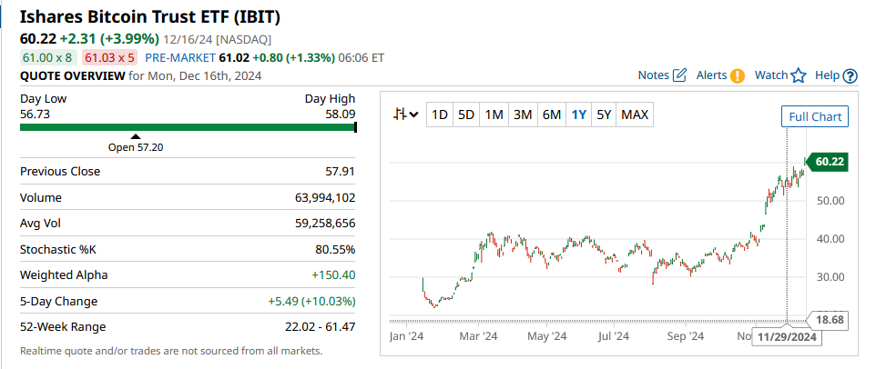Click the Notes link

[x=654, y=75]
